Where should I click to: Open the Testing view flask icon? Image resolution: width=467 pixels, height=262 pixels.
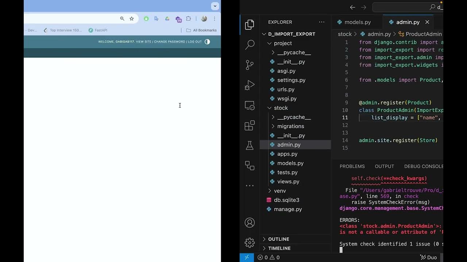[250, 145]
